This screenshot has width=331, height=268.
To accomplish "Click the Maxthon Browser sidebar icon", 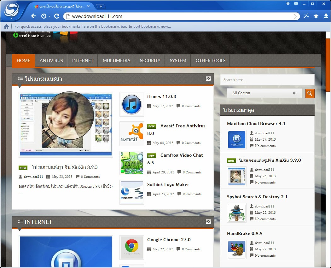I will point(237,140).
